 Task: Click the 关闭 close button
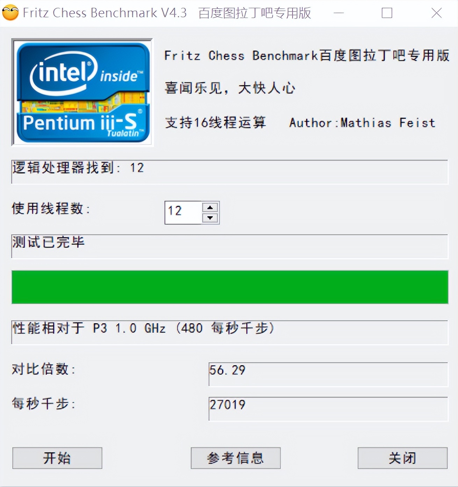[x=401, y=458]
